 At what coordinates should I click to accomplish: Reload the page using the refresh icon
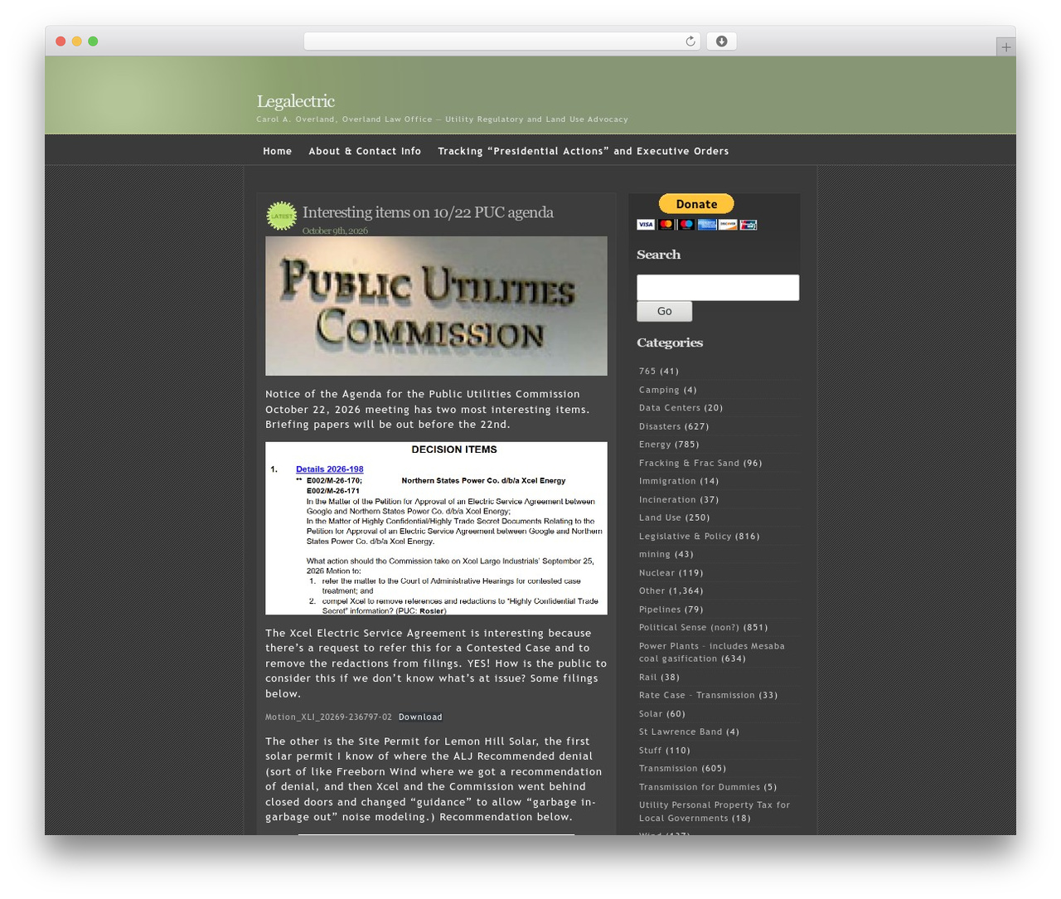[x=690, y=41]
